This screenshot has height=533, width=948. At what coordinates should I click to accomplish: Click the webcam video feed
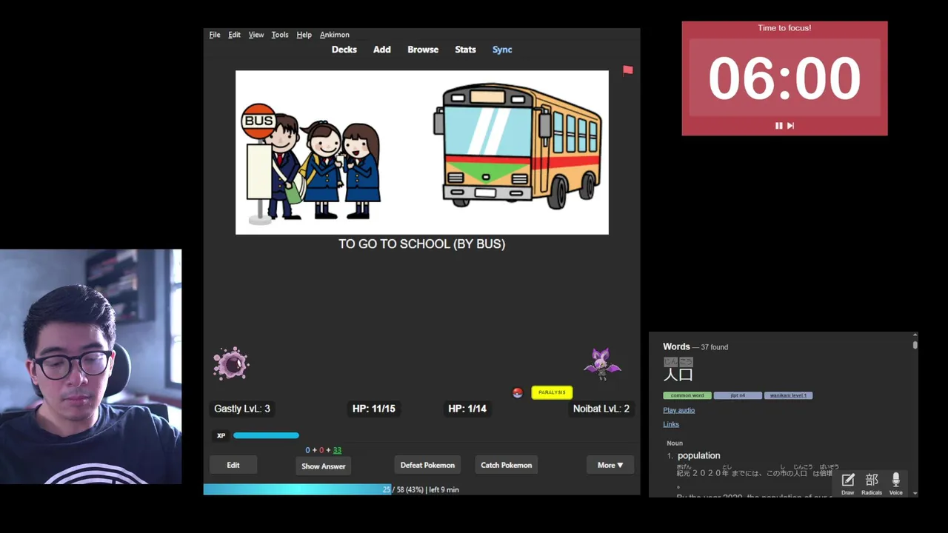pos(90,366)
